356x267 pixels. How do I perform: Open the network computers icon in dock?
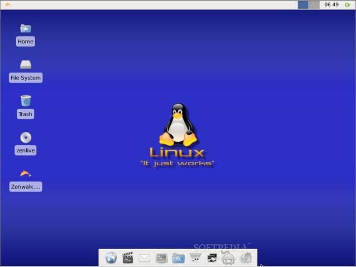[x=212, y=258]
